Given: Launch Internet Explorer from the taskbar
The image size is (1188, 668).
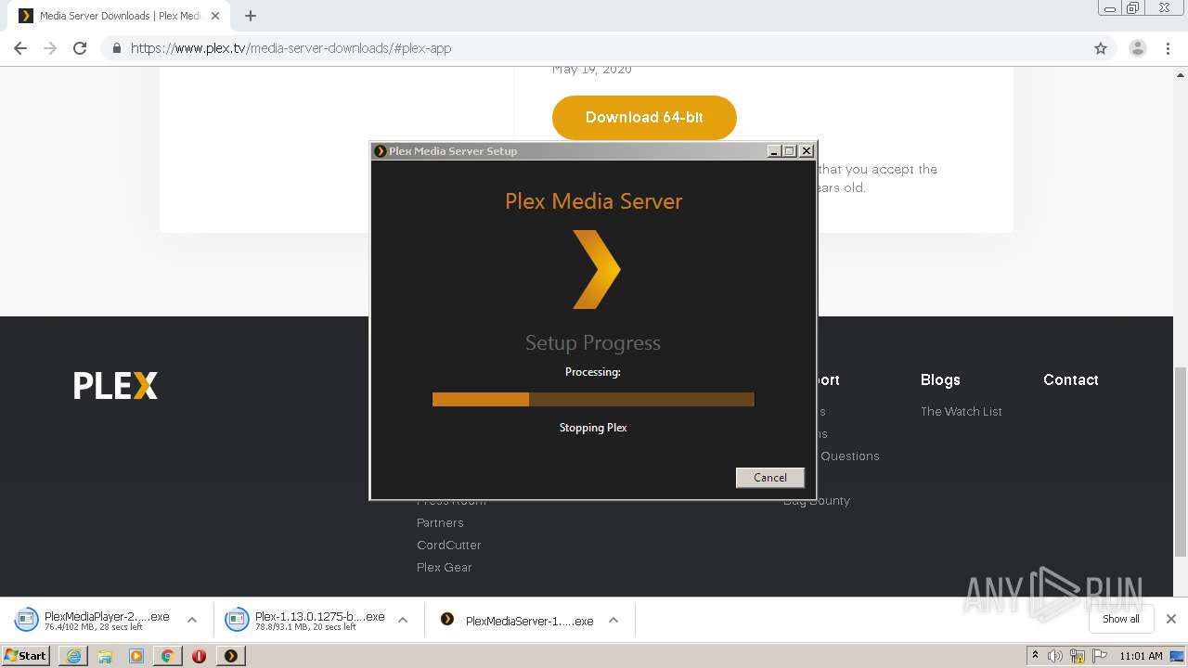Looking at the screenshot, I should point(73,656).
